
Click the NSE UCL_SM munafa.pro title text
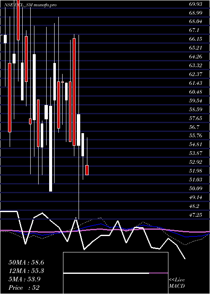coord(30,5)
